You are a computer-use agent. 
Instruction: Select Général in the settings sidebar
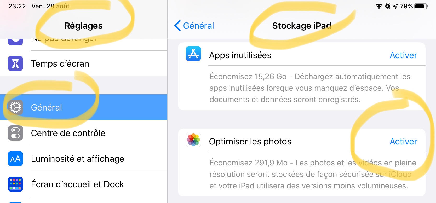[x=47, y=107]
